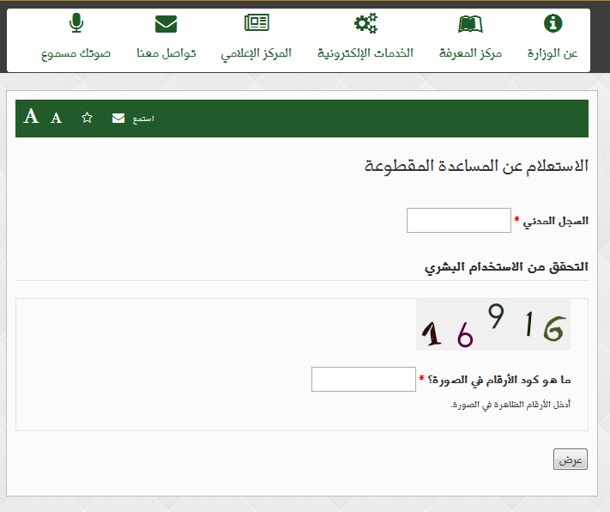Screen dimensions: 610x512
Task: Decrease font size with the small A
Action: [56, 118]
